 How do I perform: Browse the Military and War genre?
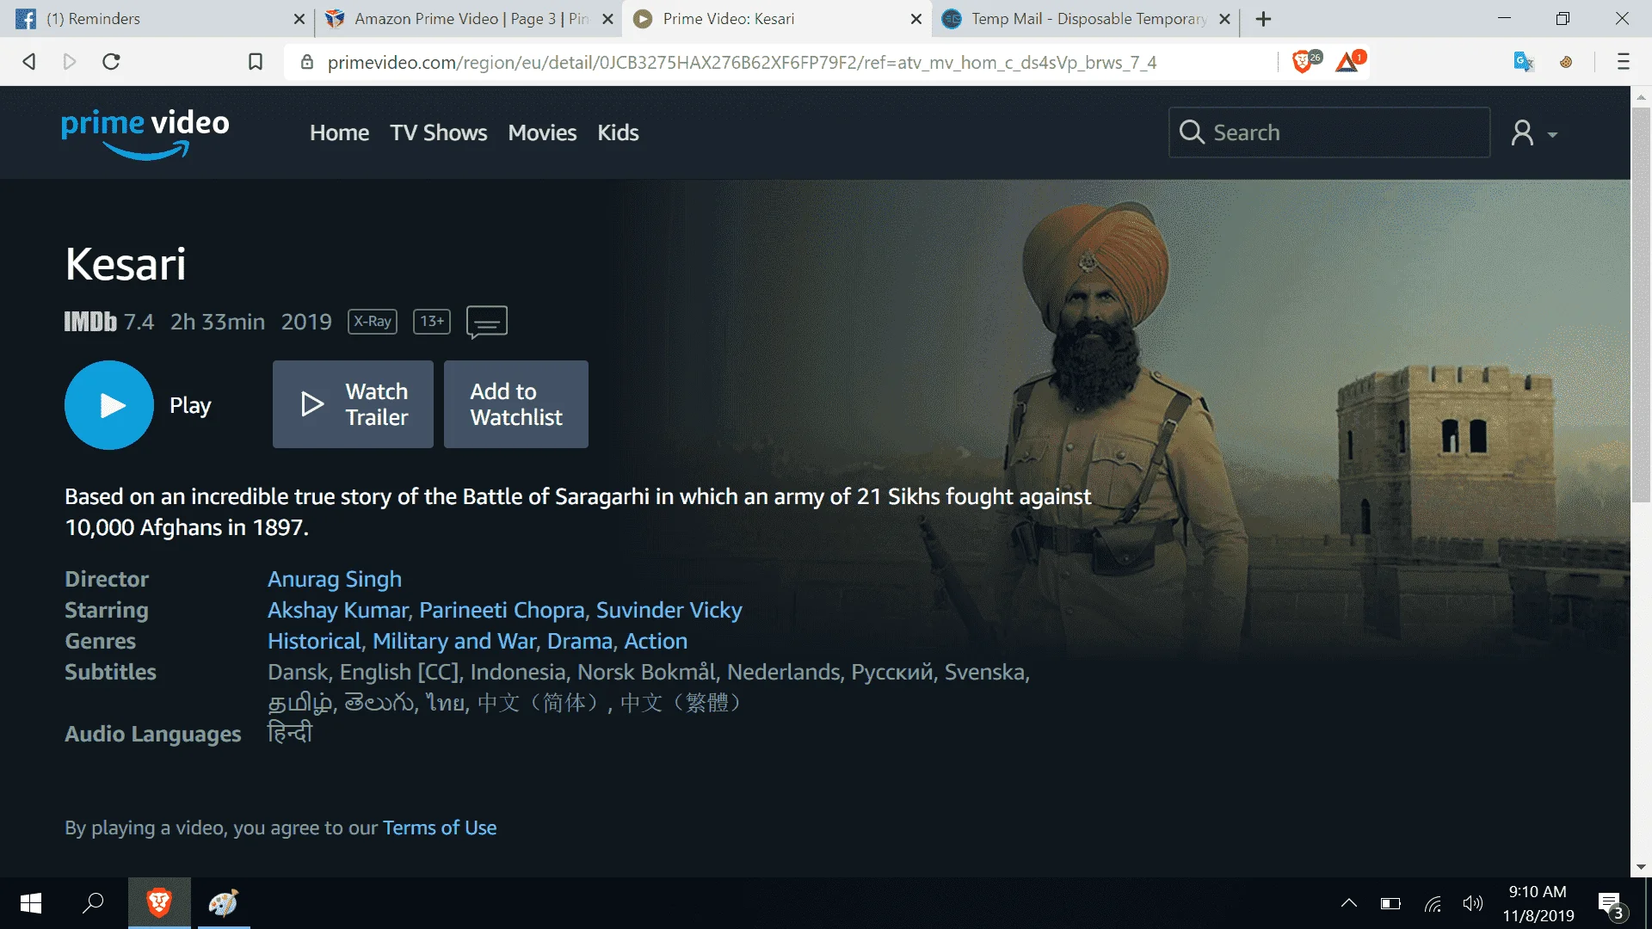click(455, 641)
